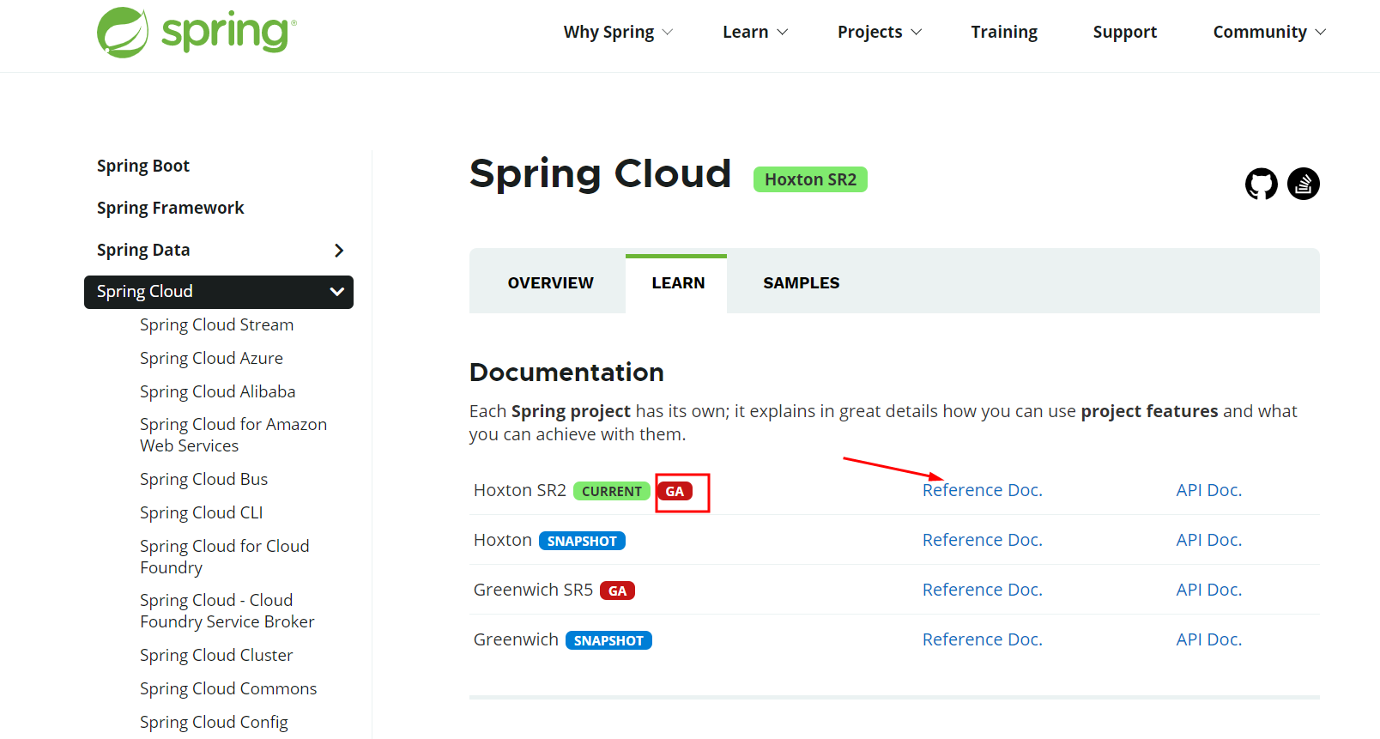The width and height of the screenshot is (1380, 739).
Task: Open the Training page
Action: pyautogui.click(x=1004, y=33)
